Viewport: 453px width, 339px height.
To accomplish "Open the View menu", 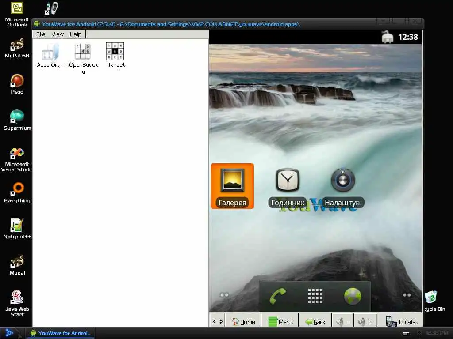I will point(58,34).
